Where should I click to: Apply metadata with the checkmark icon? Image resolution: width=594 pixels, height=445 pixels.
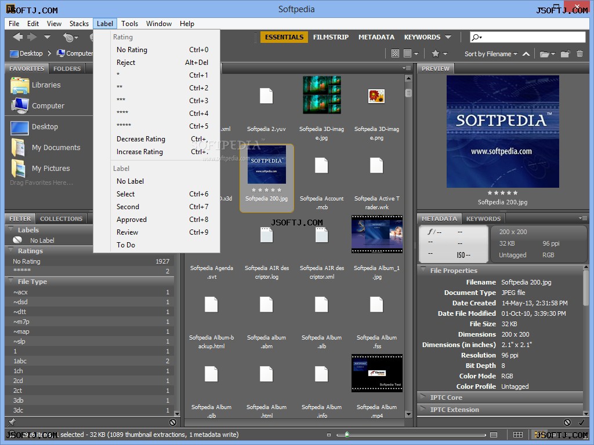coord(581,422)
